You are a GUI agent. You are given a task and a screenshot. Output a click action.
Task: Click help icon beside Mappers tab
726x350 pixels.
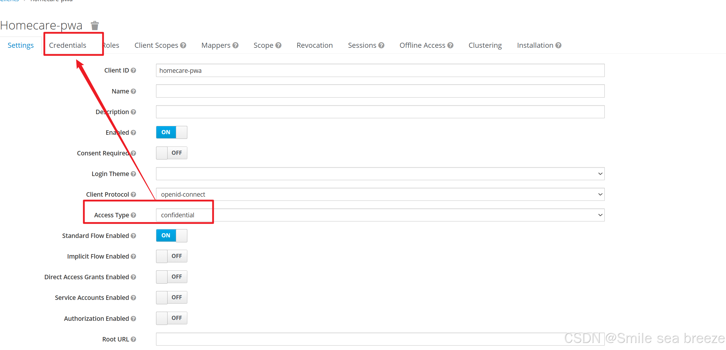pyautogui.click(x=235, y=45)
